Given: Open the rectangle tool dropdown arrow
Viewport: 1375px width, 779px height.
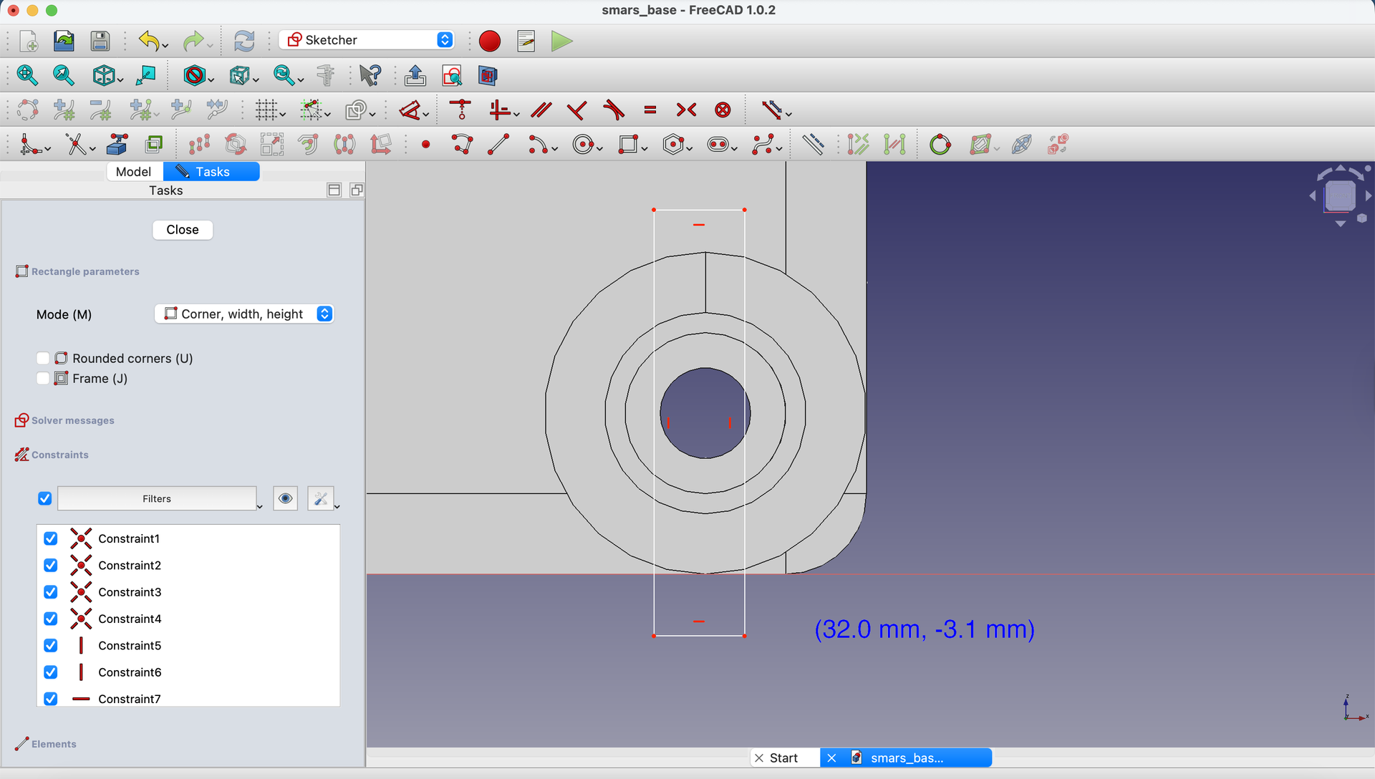Looking at the screenshot, I should pos(645,149).
